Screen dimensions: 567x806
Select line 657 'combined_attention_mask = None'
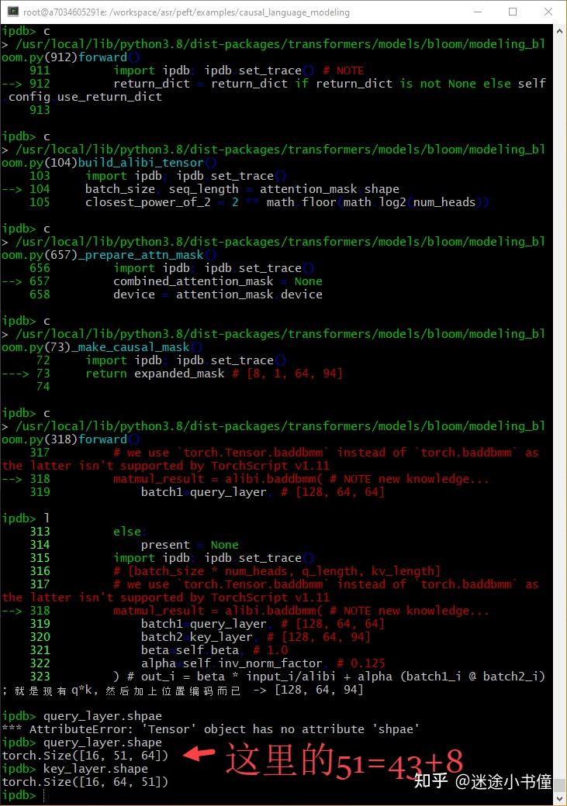coord(218,281)
